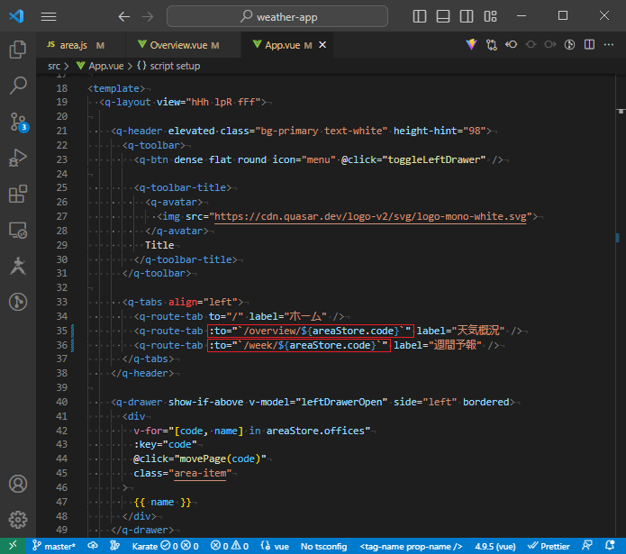This screenshot has height=554, width=626.
Task: Switch to the Overview.vue tab
Action: pyautogui.click(x=183, y=45)
